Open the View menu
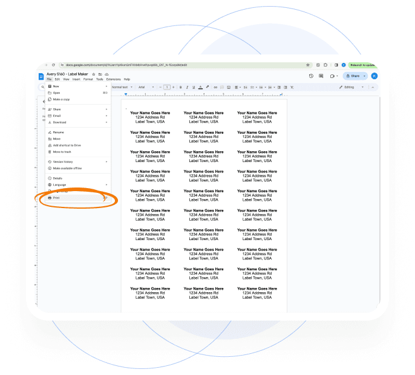The height and width of the screenshot is (375, 415). (66, 79)
